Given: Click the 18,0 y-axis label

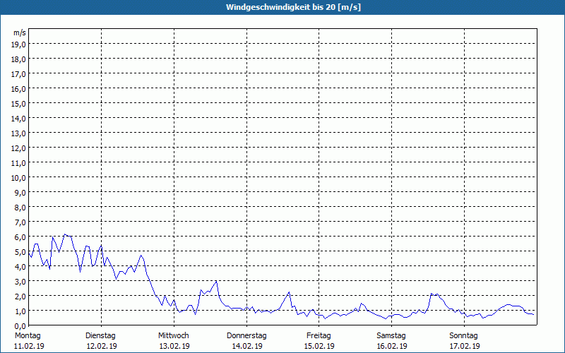Looking at the screenshot, I should pos(19,59).
